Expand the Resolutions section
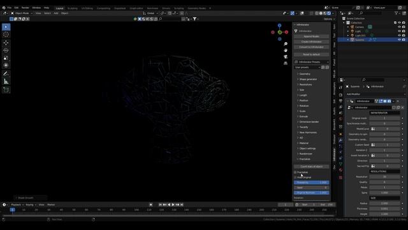 coord(305,84)
